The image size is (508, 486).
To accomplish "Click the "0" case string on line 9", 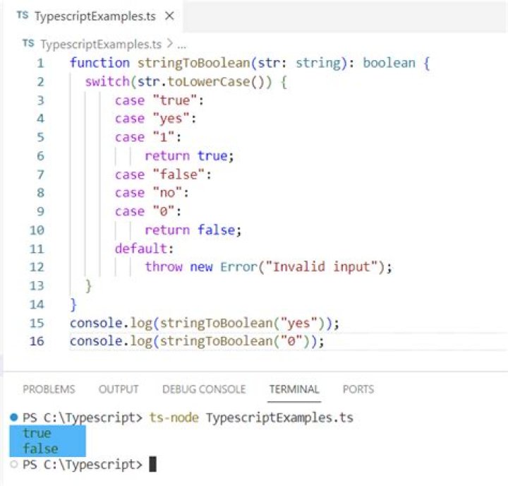I will [x=164, y=211].
